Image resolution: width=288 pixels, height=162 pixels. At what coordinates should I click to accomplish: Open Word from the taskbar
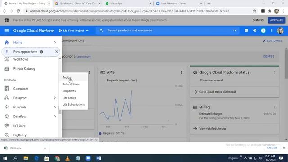point(99,158)
